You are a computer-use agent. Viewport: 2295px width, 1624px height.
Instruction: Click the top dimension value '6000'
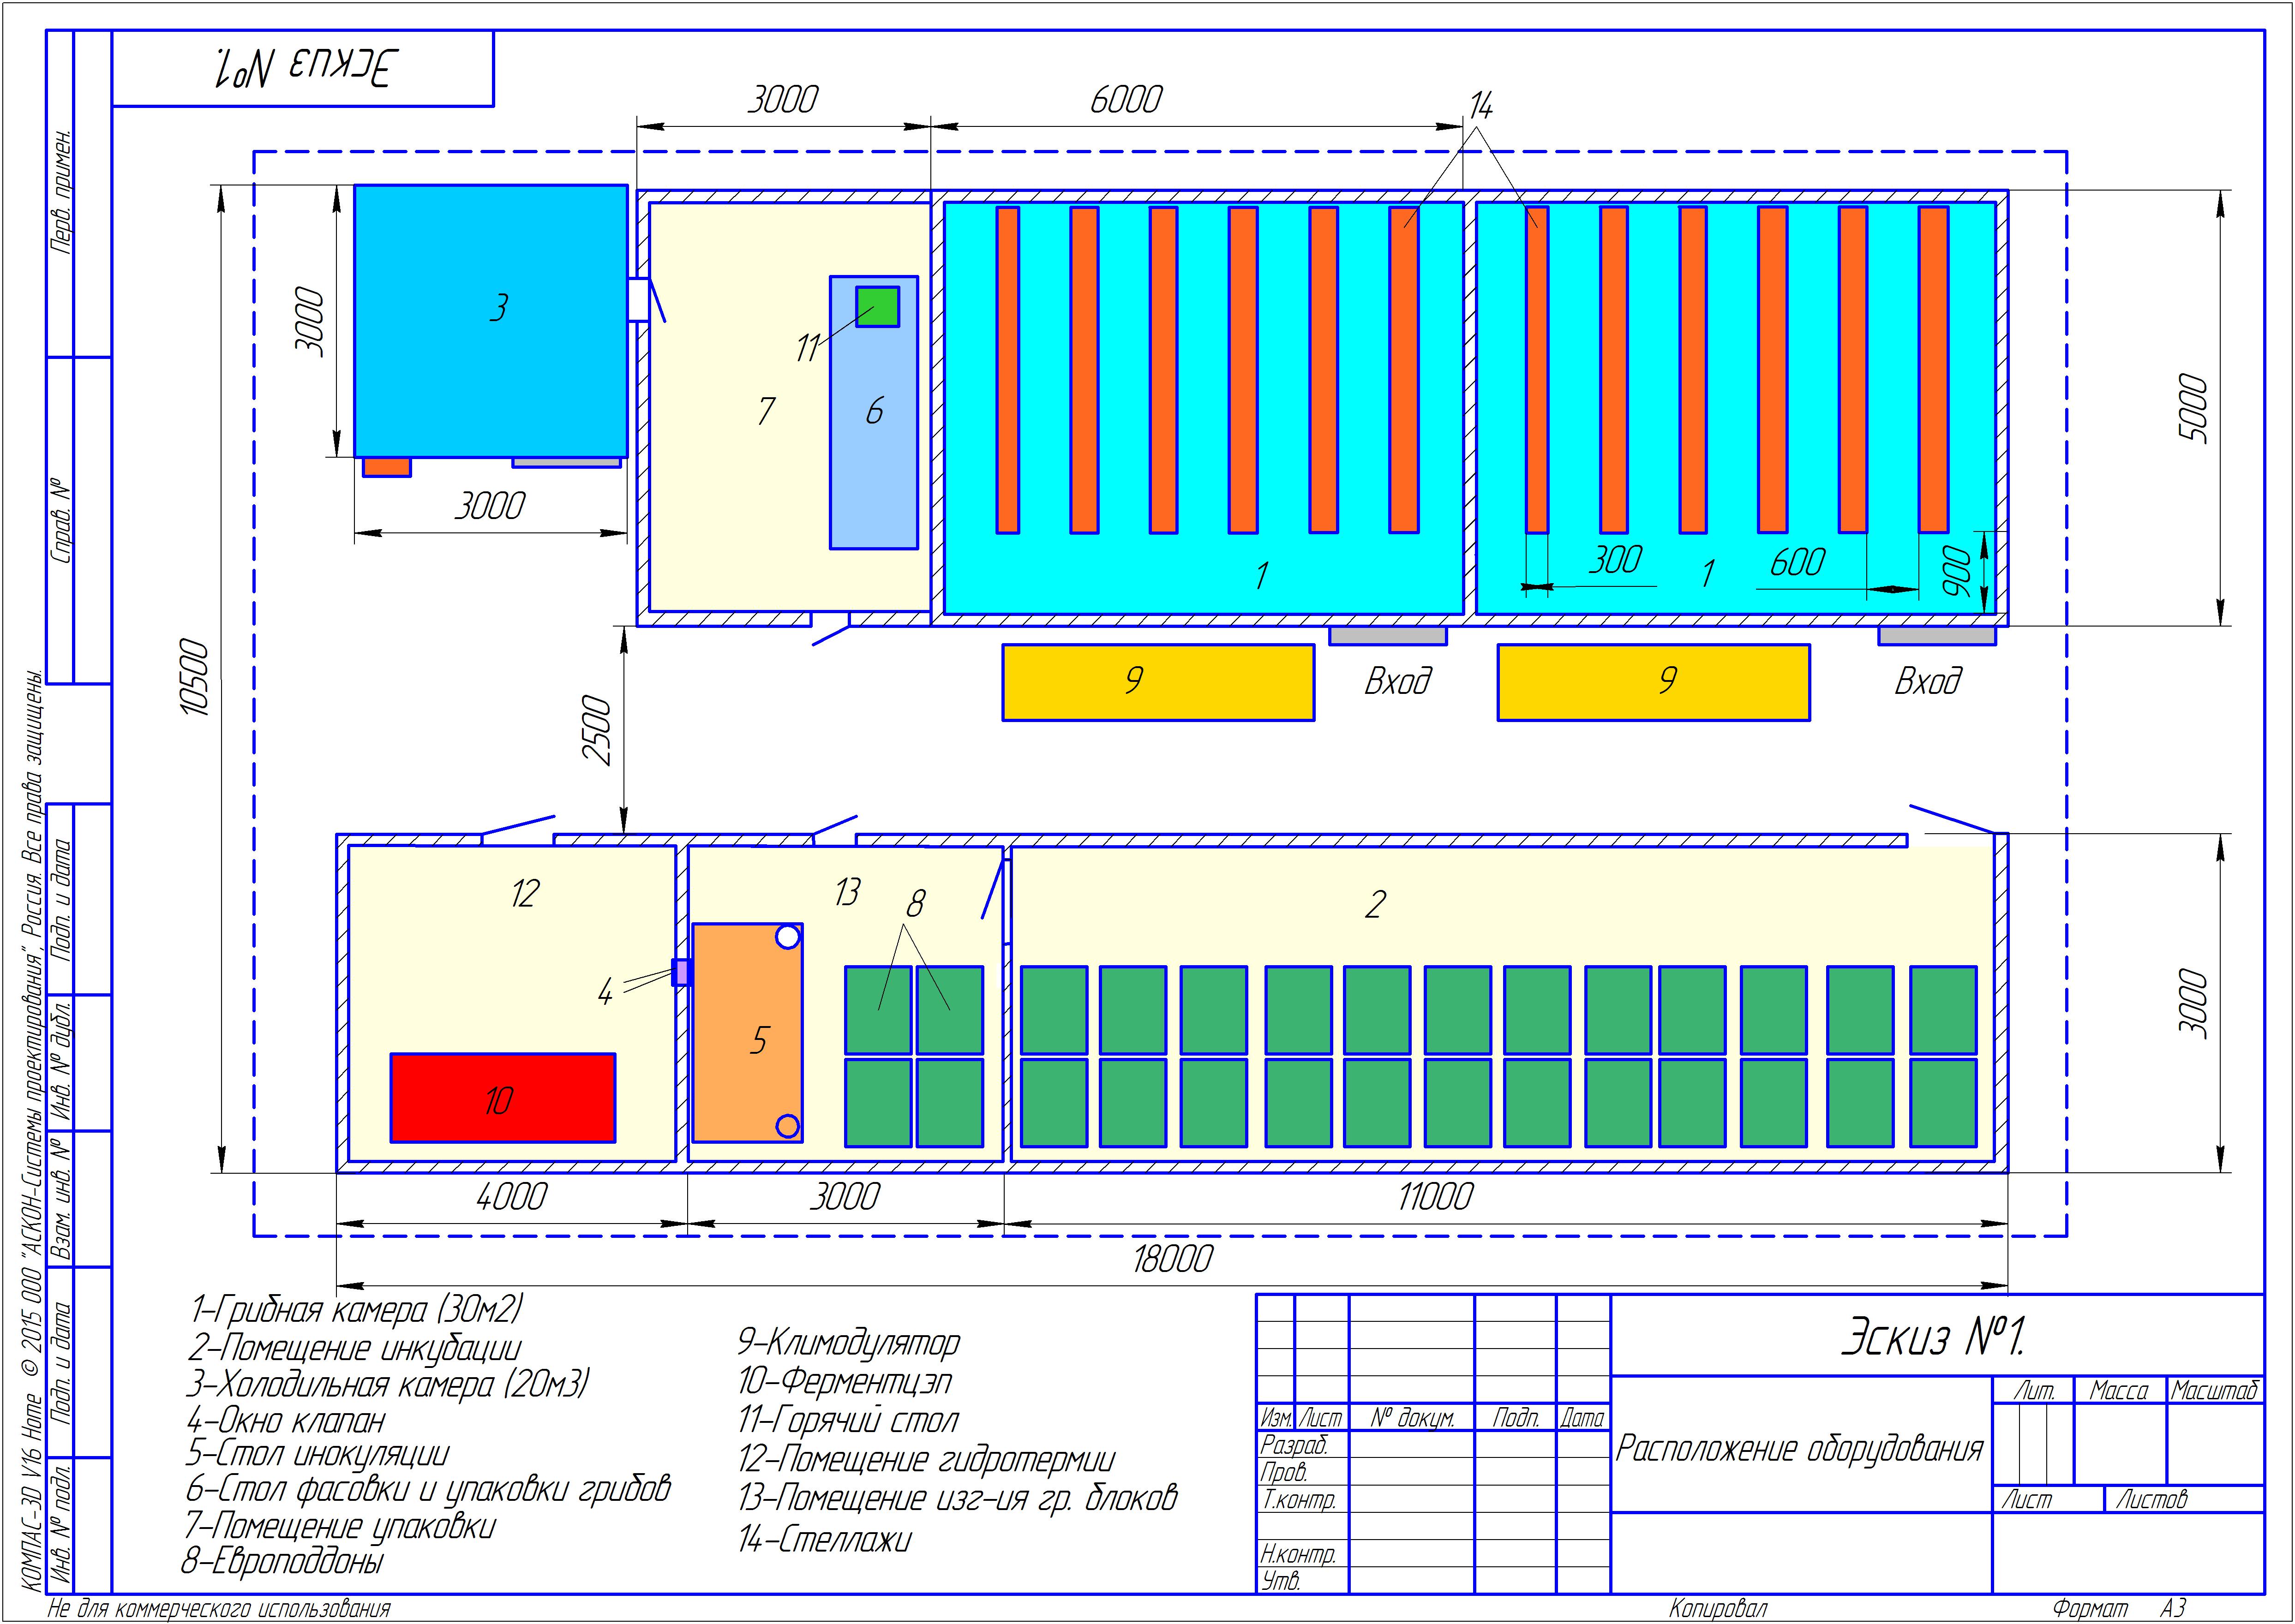point(1126,99)
